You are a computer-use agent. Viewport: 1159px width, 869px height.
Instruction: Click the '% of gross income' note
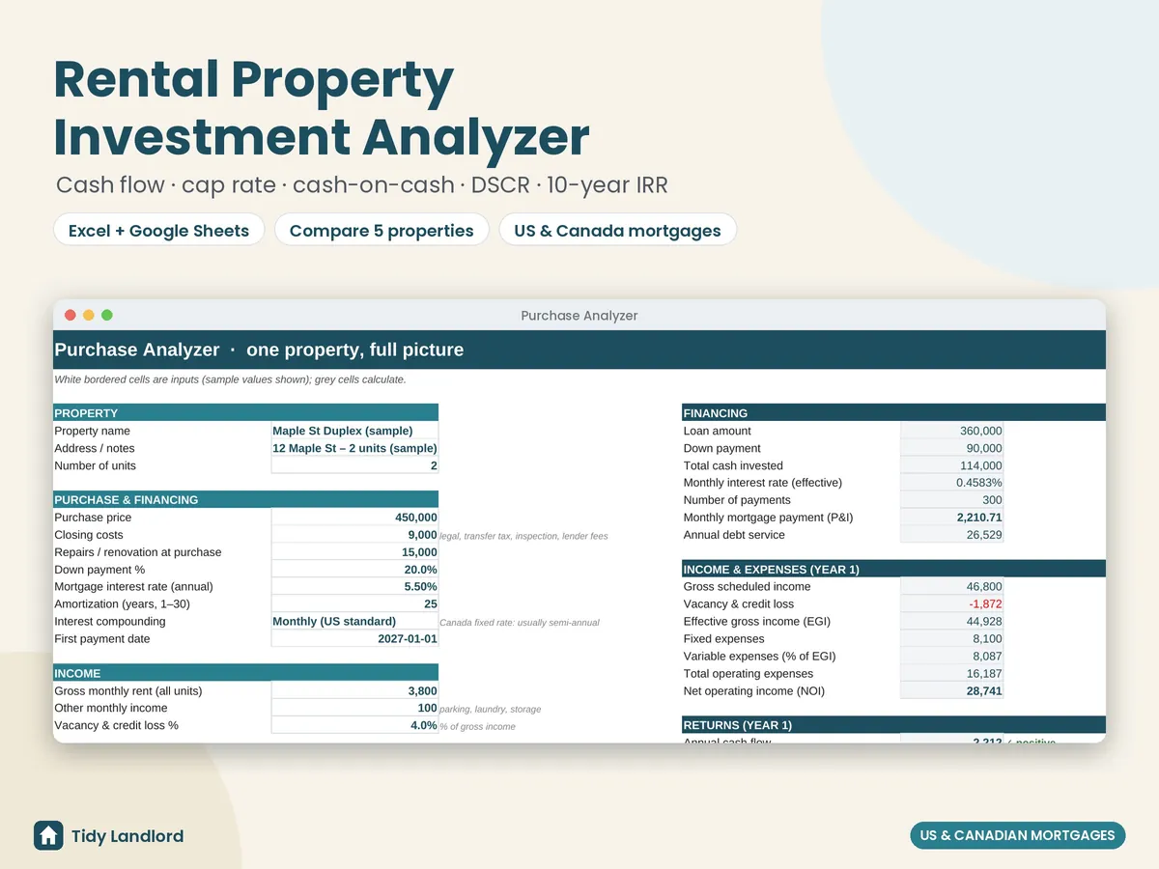[x=477, y=727]
